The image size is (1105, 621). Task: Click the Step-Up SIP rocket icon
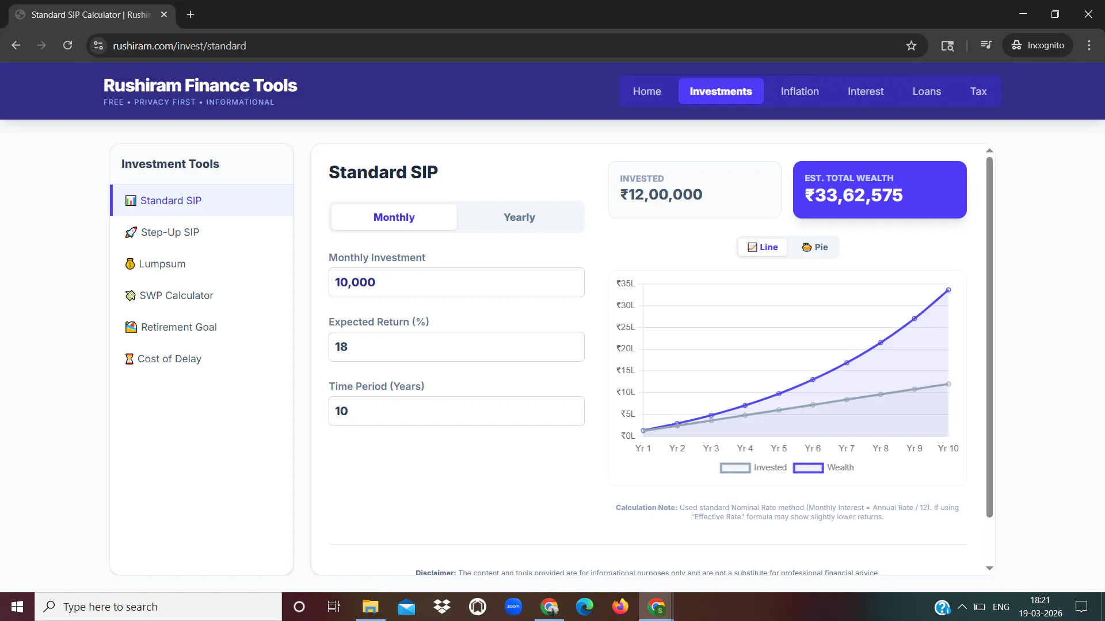point(131,232)
